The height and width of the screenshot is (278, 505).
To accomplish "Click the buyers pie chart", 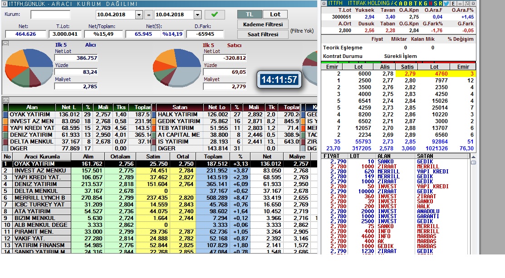I will pyautogui.click(x=29, y=67).
